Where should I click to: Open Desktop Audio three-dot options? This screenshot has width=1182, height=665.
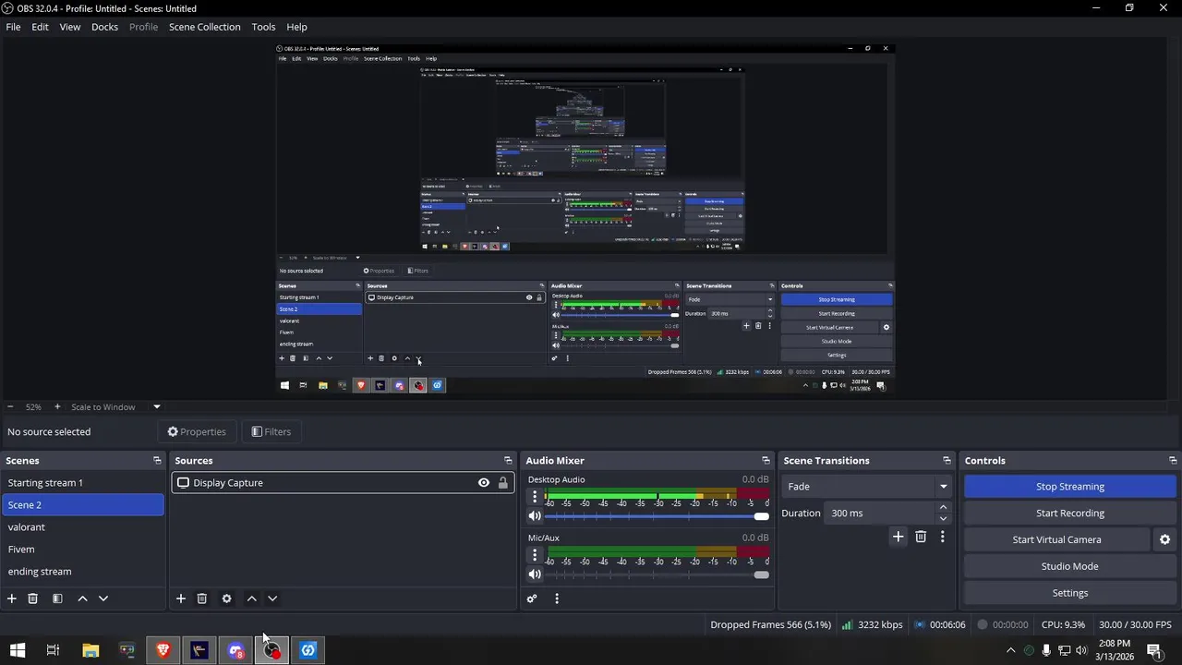535,497
